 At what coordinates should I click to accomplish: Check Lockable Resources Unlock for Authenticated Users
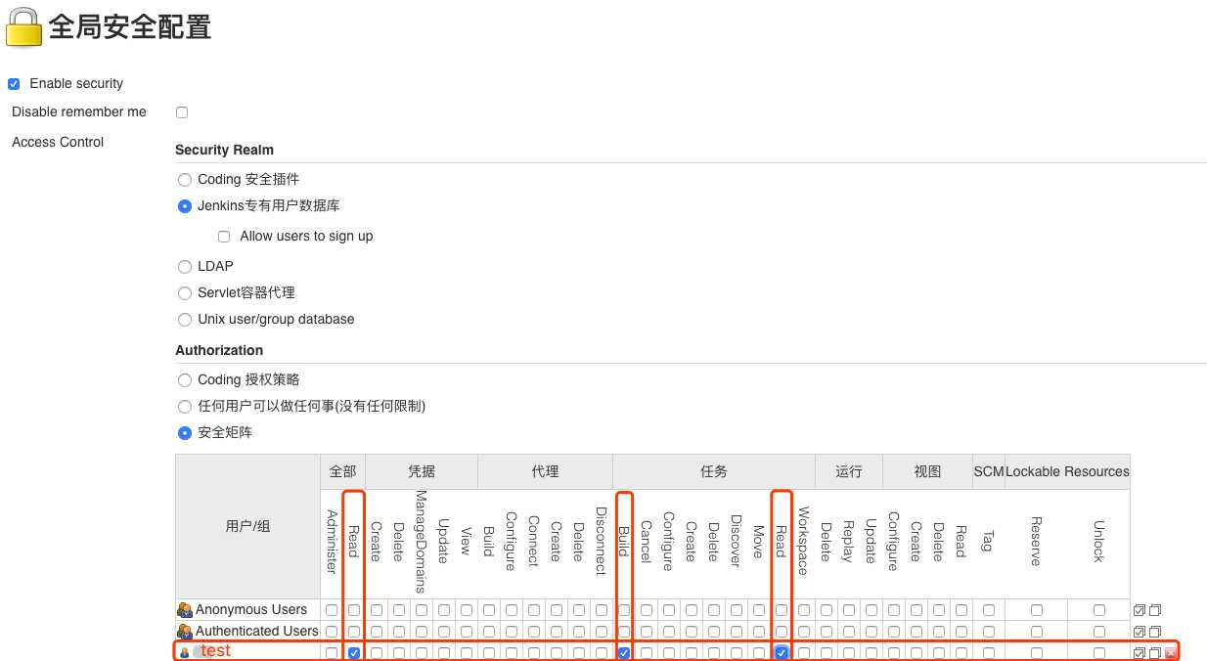tap(1099, 632)
